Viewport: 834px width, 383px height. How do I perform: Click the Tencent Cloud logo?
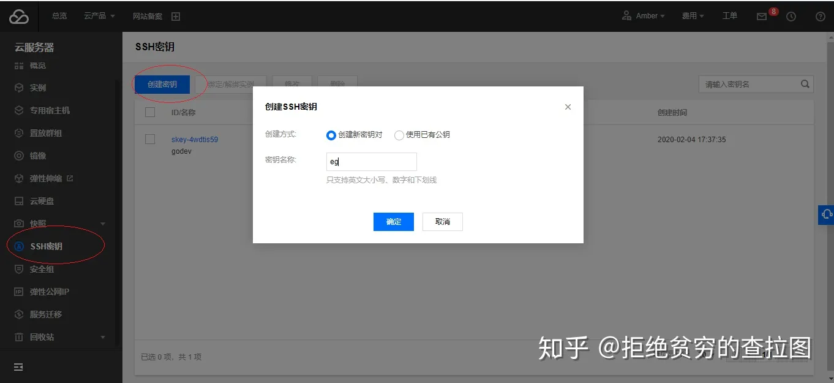[19, 16]
